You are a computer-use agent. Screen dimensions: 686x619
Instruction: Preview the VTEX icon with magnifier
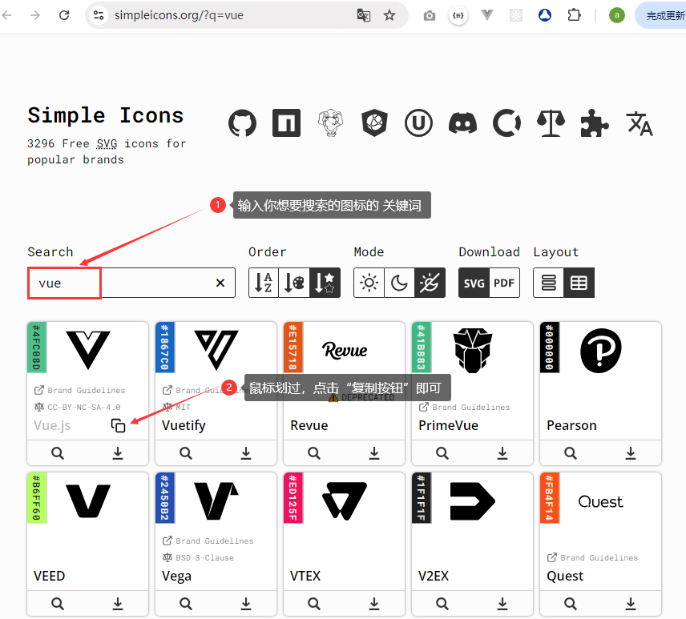pos(313,604)
